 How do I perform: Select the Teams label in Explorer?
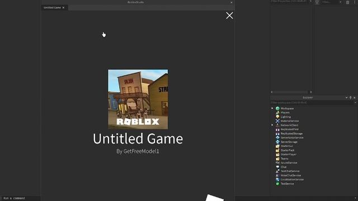click(x=284, y=159)
